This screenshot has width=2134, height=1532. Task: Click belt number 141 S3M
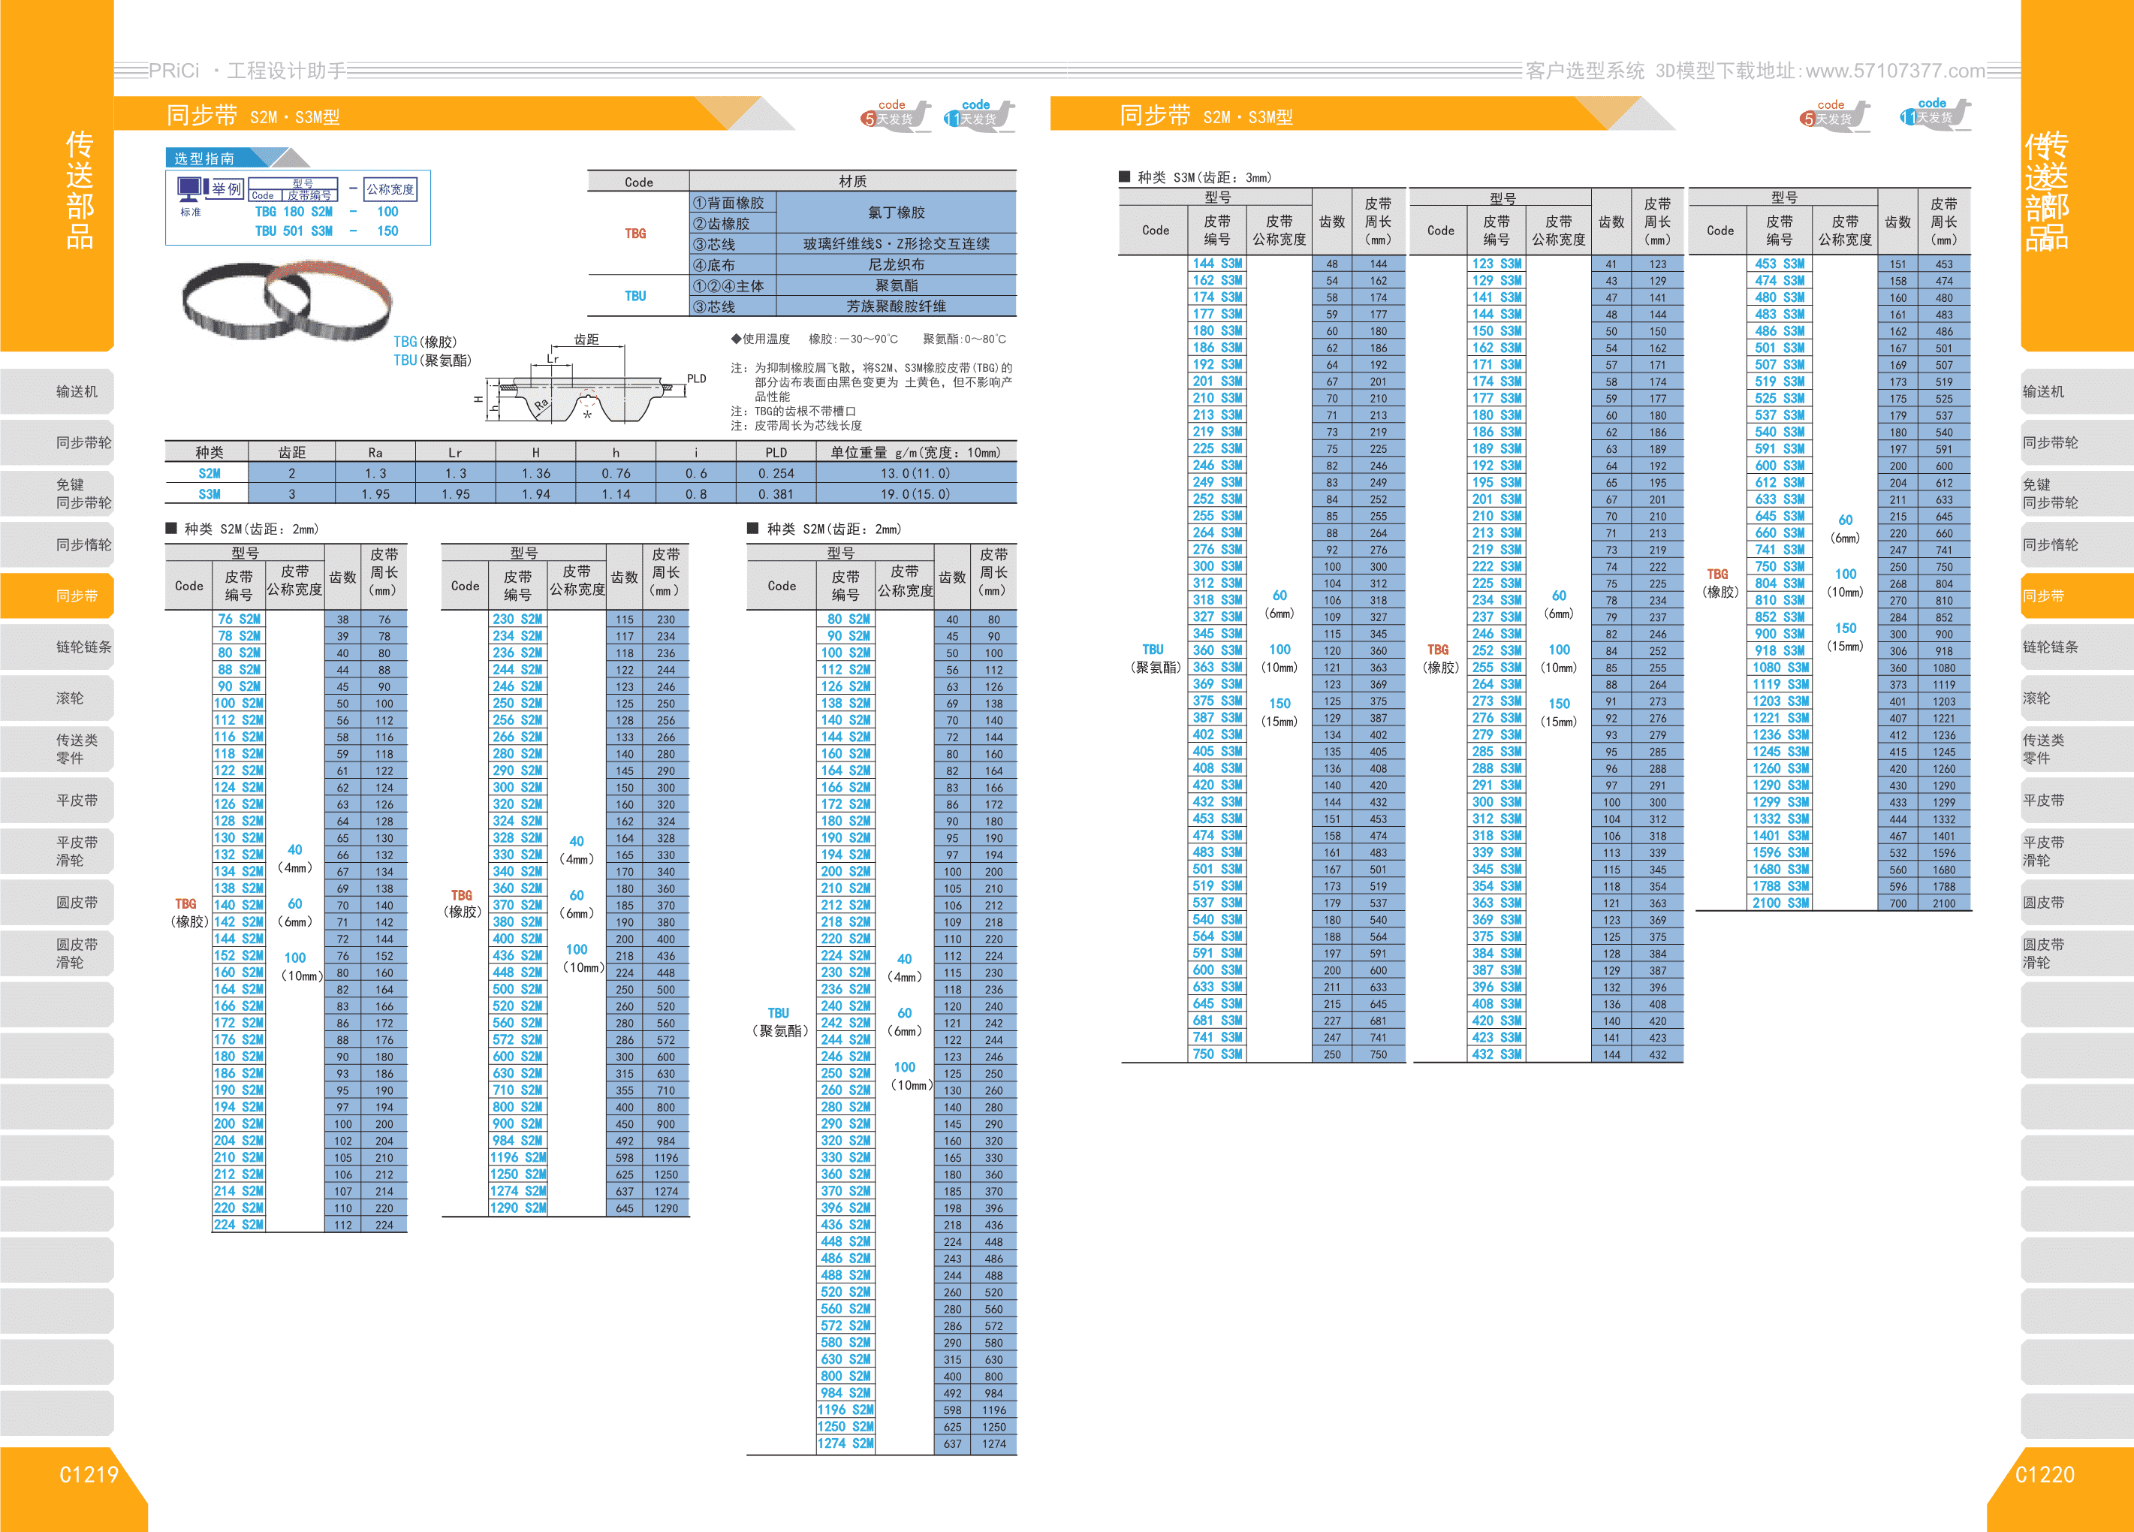click(1497, 297)
